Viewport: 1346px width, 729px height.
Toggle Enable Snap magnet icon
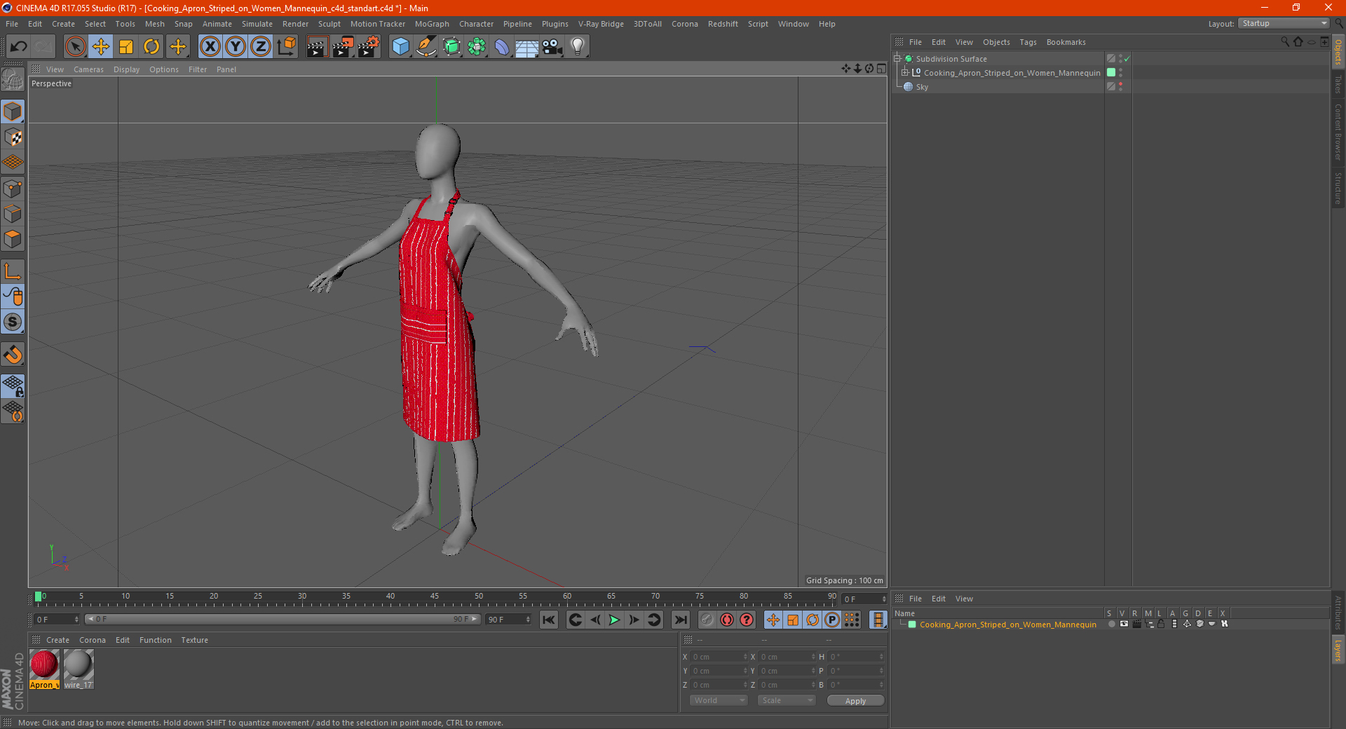click(x=13, y=355)
